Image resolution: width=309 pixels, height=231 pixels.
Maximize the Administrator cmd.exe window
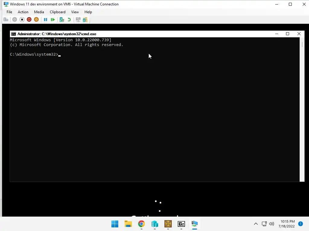pyautogui.click(x=288, y=34)
